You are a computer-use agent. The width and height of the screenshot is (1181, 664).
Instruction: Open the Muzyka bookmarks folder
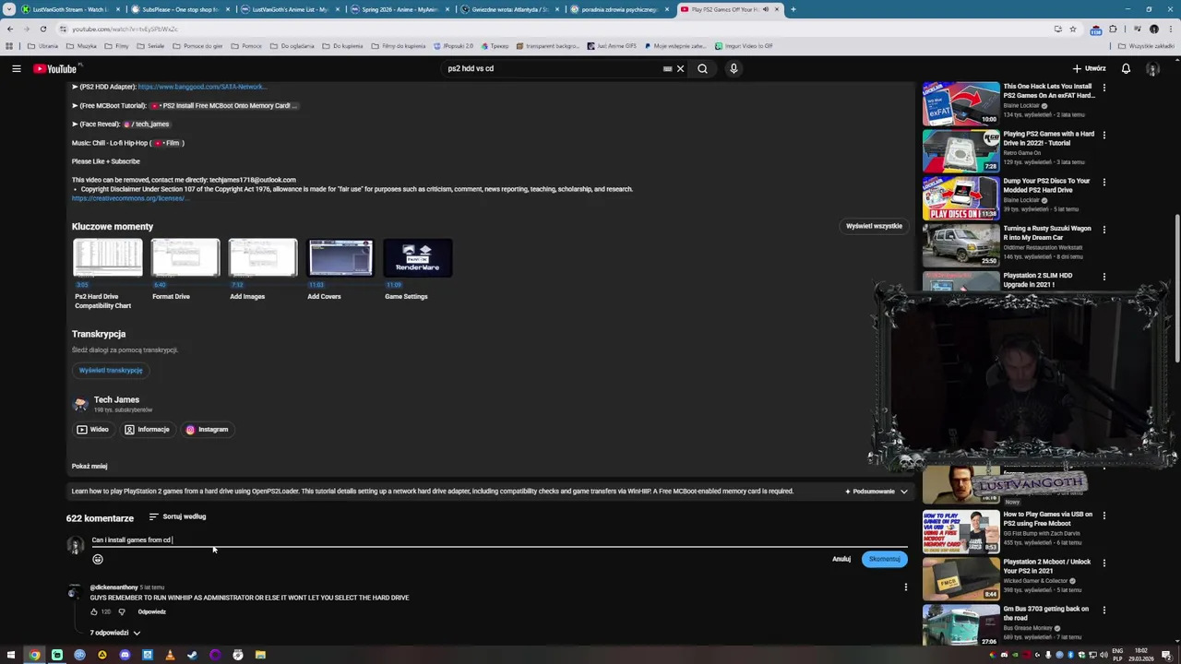tap(81, 46)
